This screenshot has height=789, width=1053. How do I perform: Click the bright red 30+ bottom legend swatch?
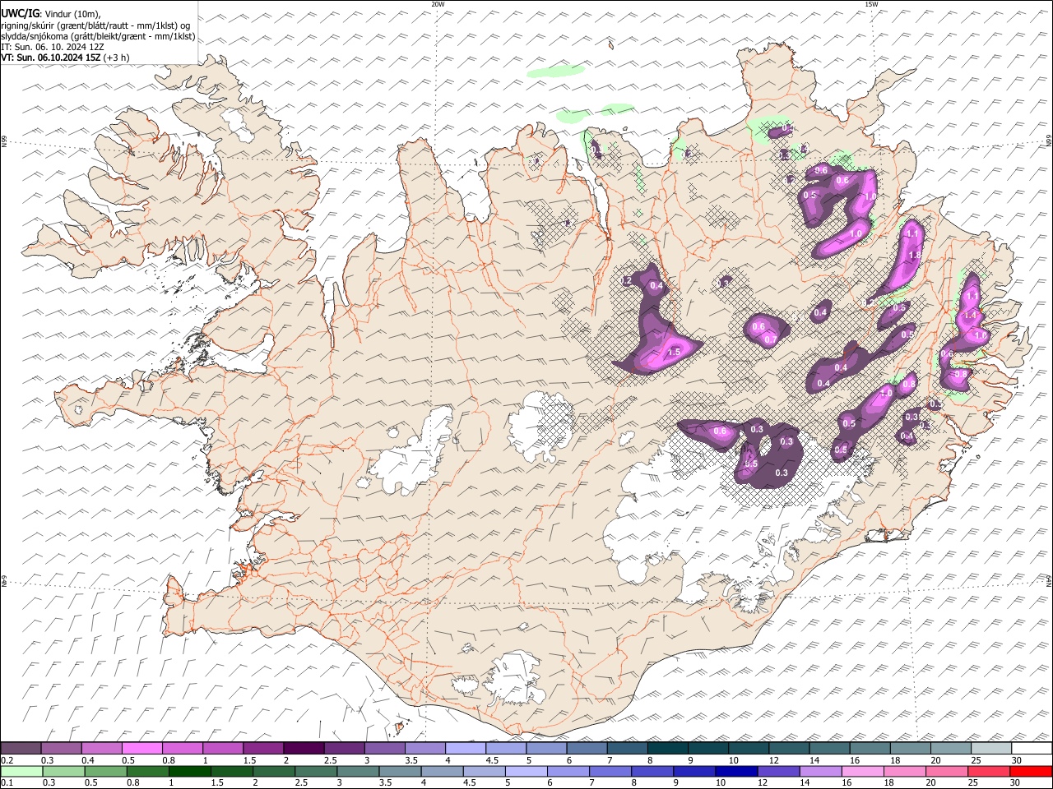[1032, 771]
